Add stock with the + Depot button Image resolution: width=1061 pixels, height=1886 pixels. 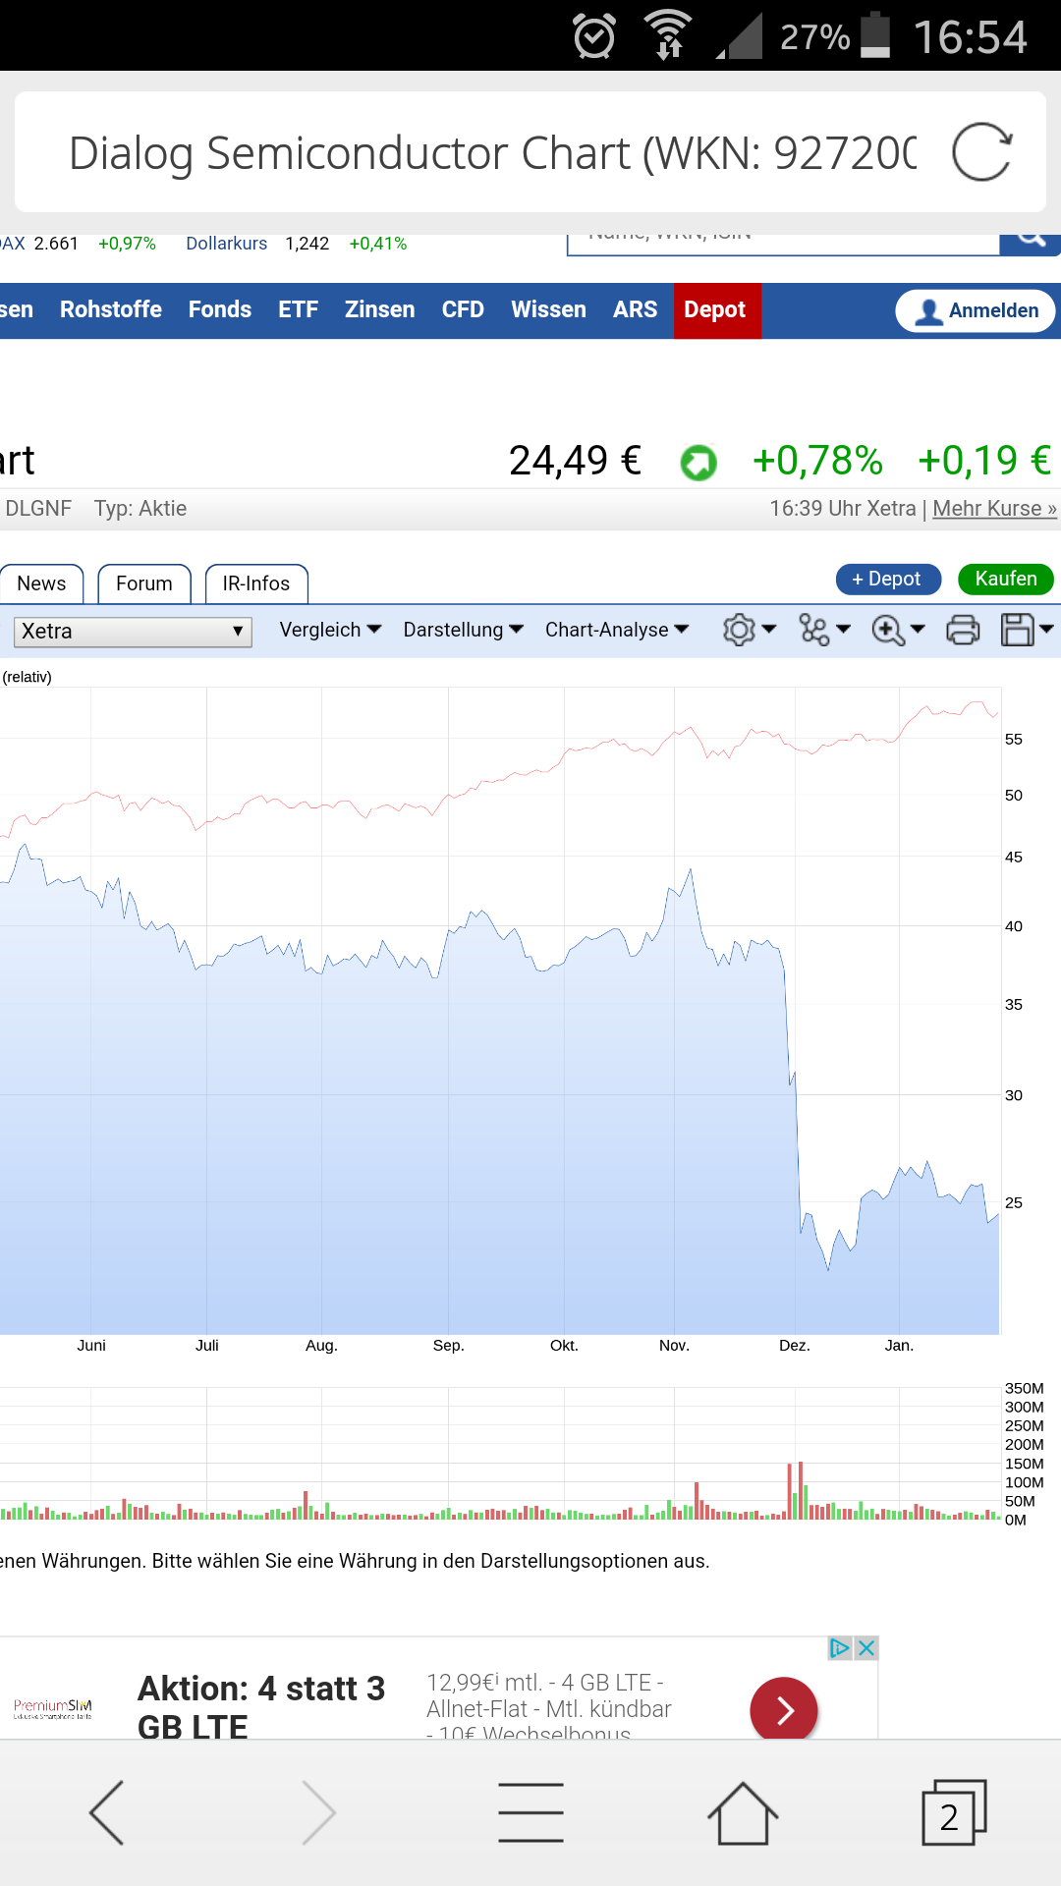(888, 579)
